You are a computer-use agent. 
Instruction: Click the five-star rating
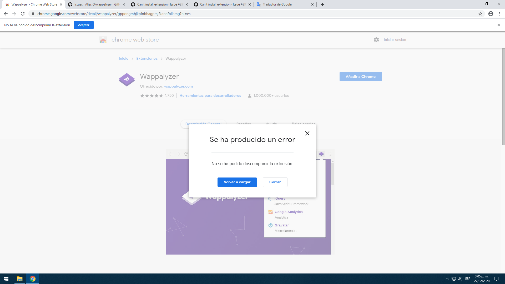(x=151, y=95)
